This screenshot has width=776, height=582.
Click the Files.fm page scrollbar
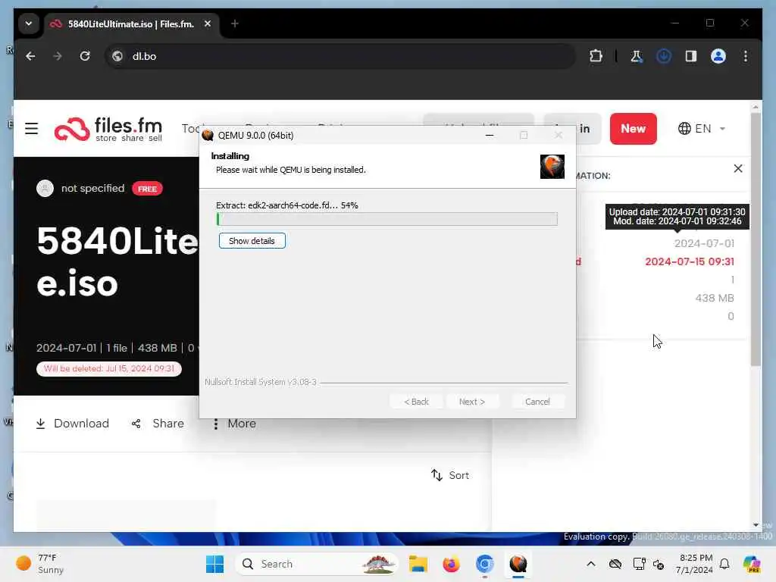point(756,239)
